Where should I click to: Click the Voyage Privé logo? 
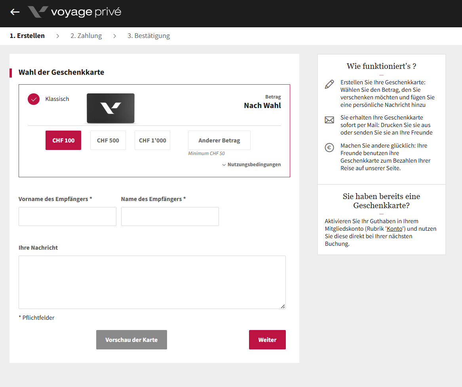(x=74, y=12)
